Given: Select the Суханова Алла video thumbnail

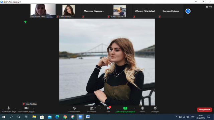Looking at the screenshot, I should [x=43, y=11].
